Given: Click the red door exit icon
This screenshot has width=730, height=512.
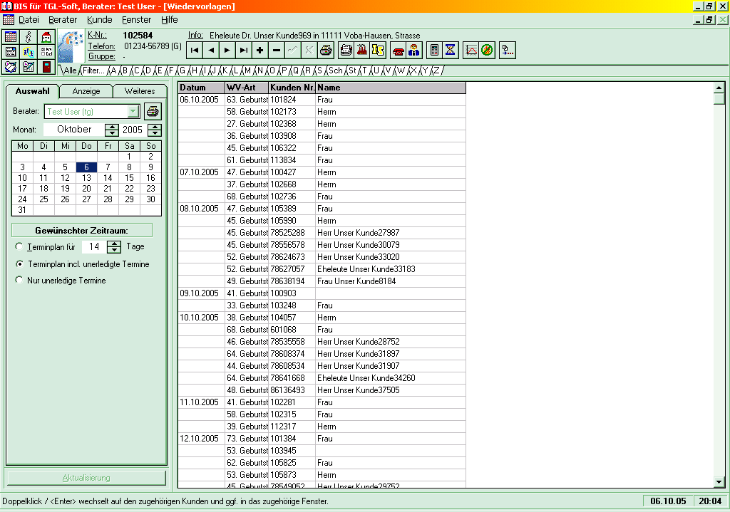Looking at the screenshot, I should tap(46, 66).
